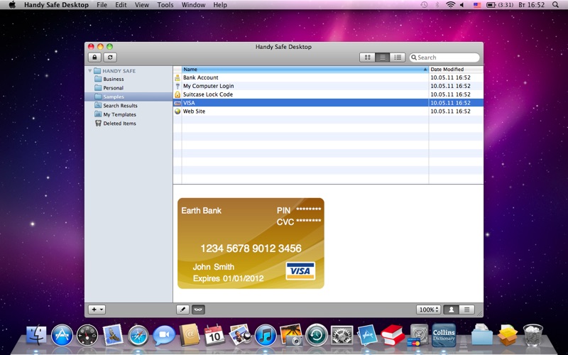Select the text list view mode button
568x355 pixels.
click(x=466, y=310)
